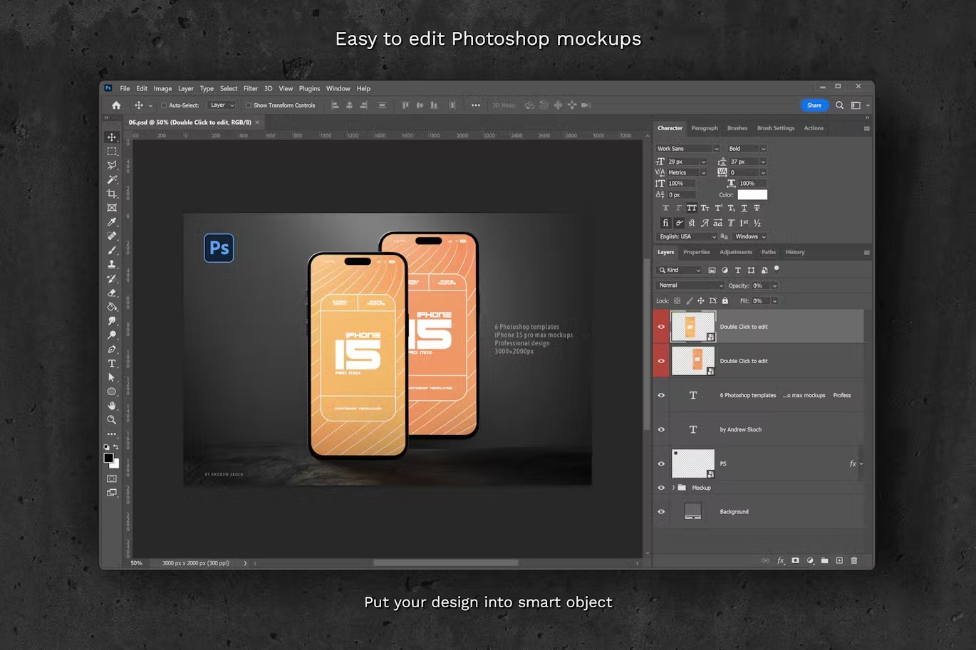Select the Lasso tool
The width and height of the screenshot is (976, 650).
[112, 165]
